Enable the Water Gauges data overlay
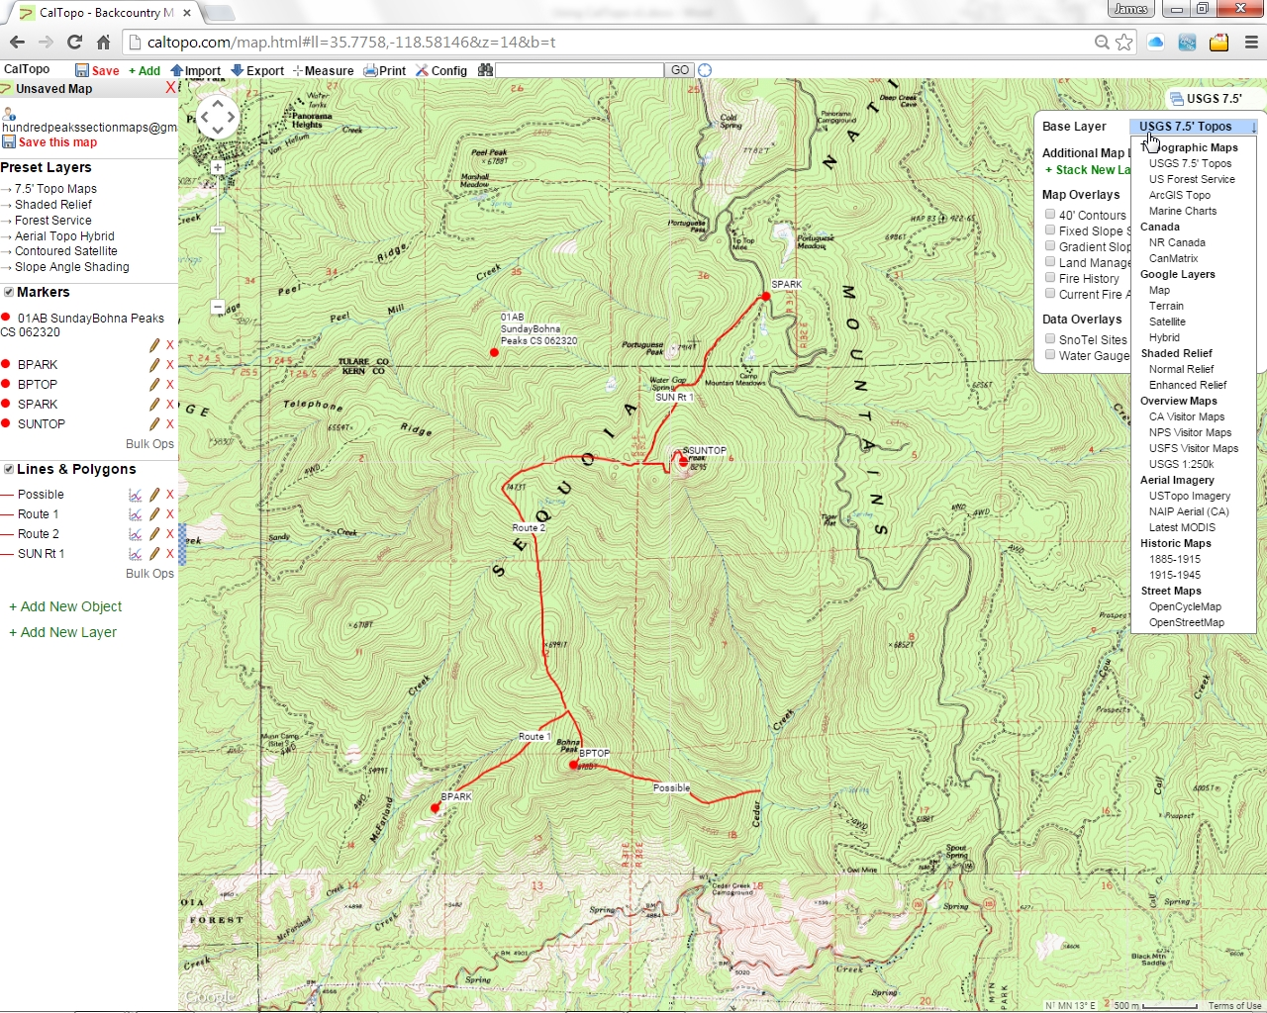1267x1013 pixels. pyautogui.click(x=1050, y=354)
